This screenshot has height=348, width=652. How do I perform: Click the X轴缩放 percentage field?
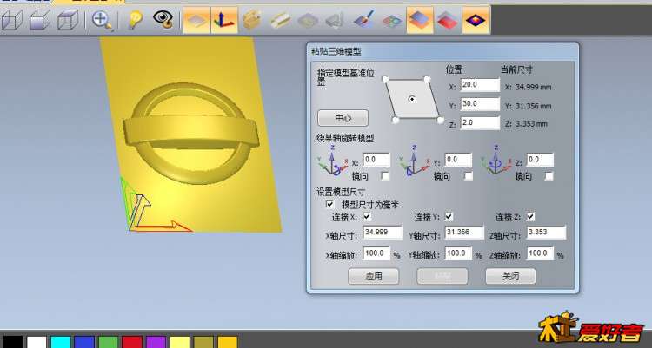coord(376,253)
